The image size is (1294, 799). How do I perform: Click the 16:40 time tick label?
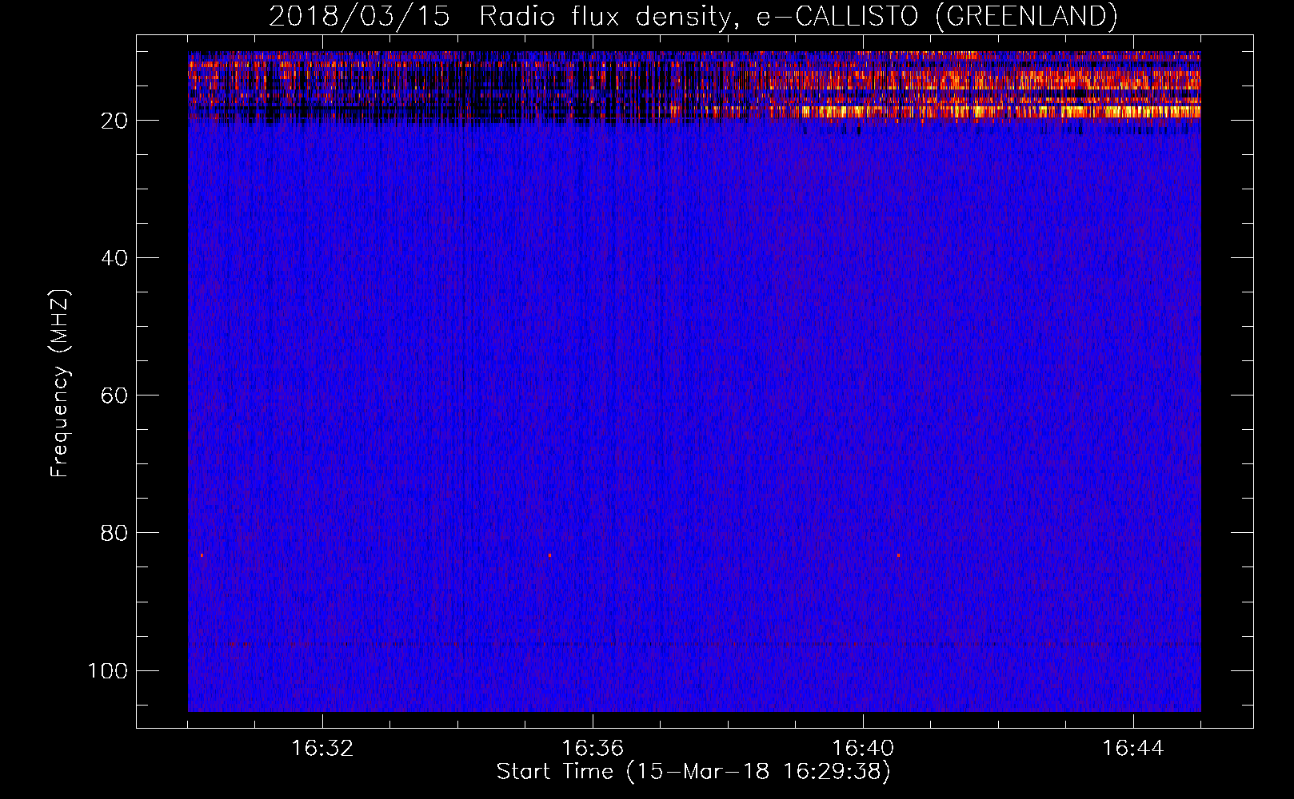pyautogui.click(x=863, y=749)
